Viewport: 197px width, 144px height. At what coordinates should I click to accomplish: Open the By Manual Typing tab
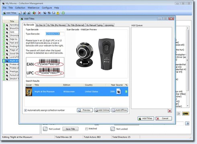tap(94, 25)
